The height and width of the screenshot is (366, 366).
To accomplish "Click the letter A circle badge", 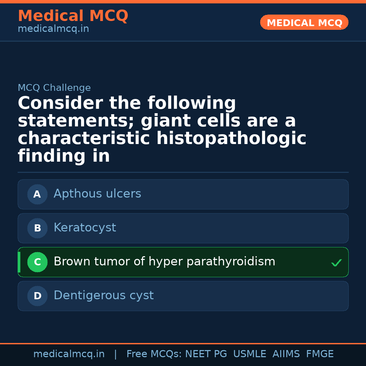I will point(37,195).
